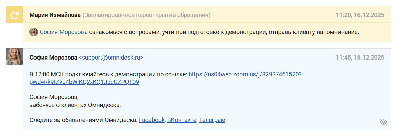
Task: Click the Запланированное переоткрытие обращения label
Action: (146, 15)
